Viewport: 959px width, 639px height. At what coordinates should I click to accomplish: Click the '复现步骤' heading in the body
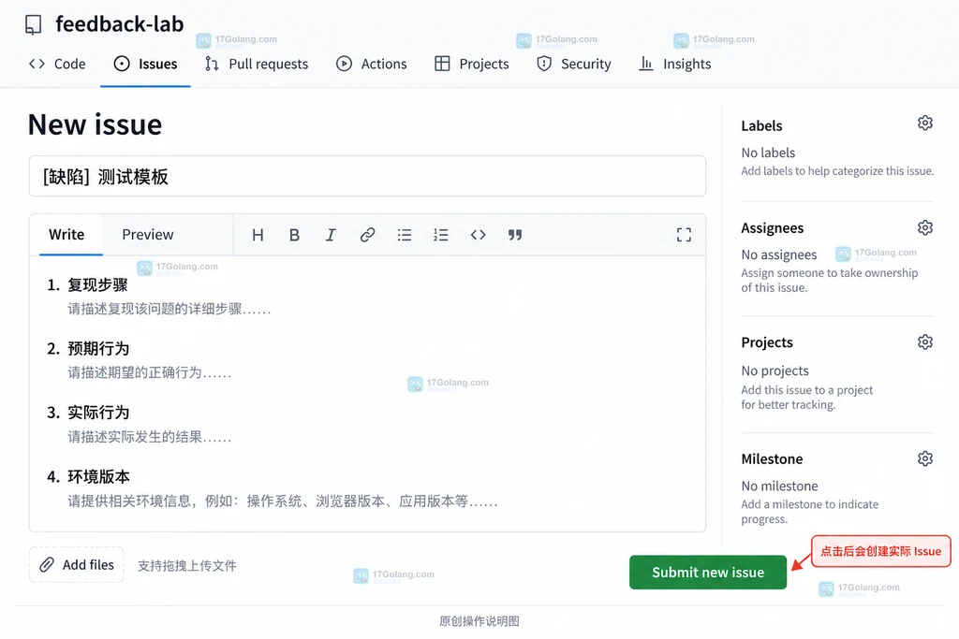(x=97, y=285)
